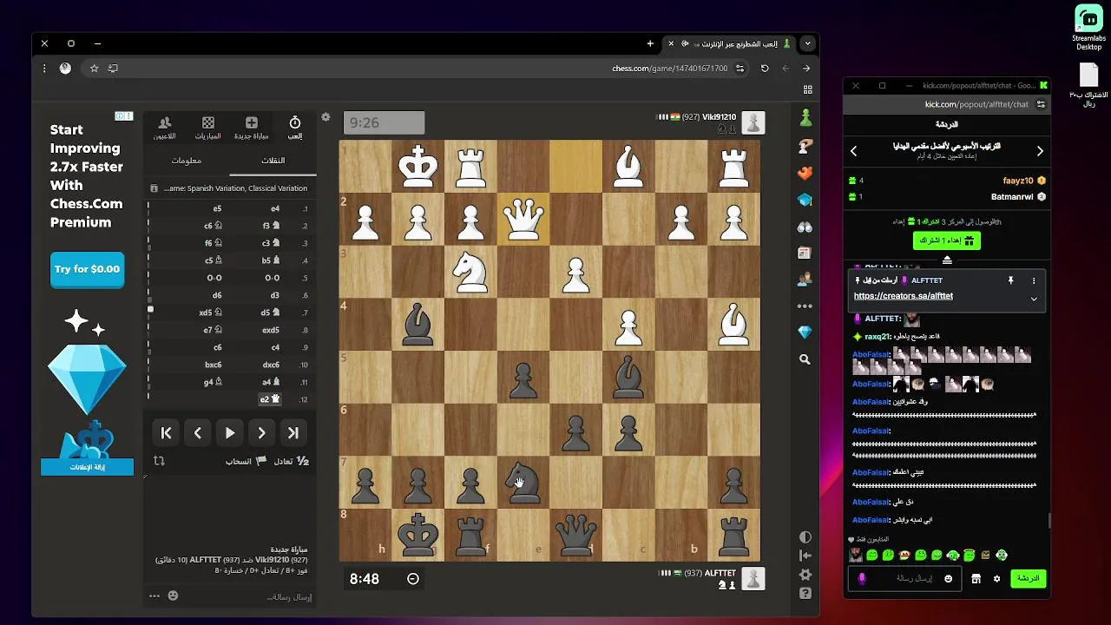Open a new browser tab with plus

click(650, 43)
